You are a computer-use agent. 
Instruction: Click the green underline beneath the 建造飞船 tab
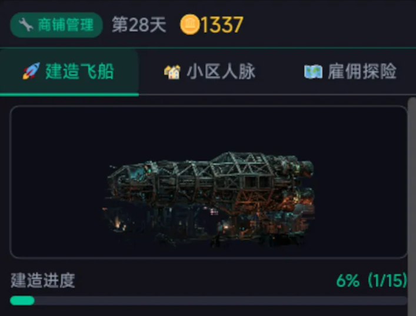pyautogui.click(x=69, y=94)
